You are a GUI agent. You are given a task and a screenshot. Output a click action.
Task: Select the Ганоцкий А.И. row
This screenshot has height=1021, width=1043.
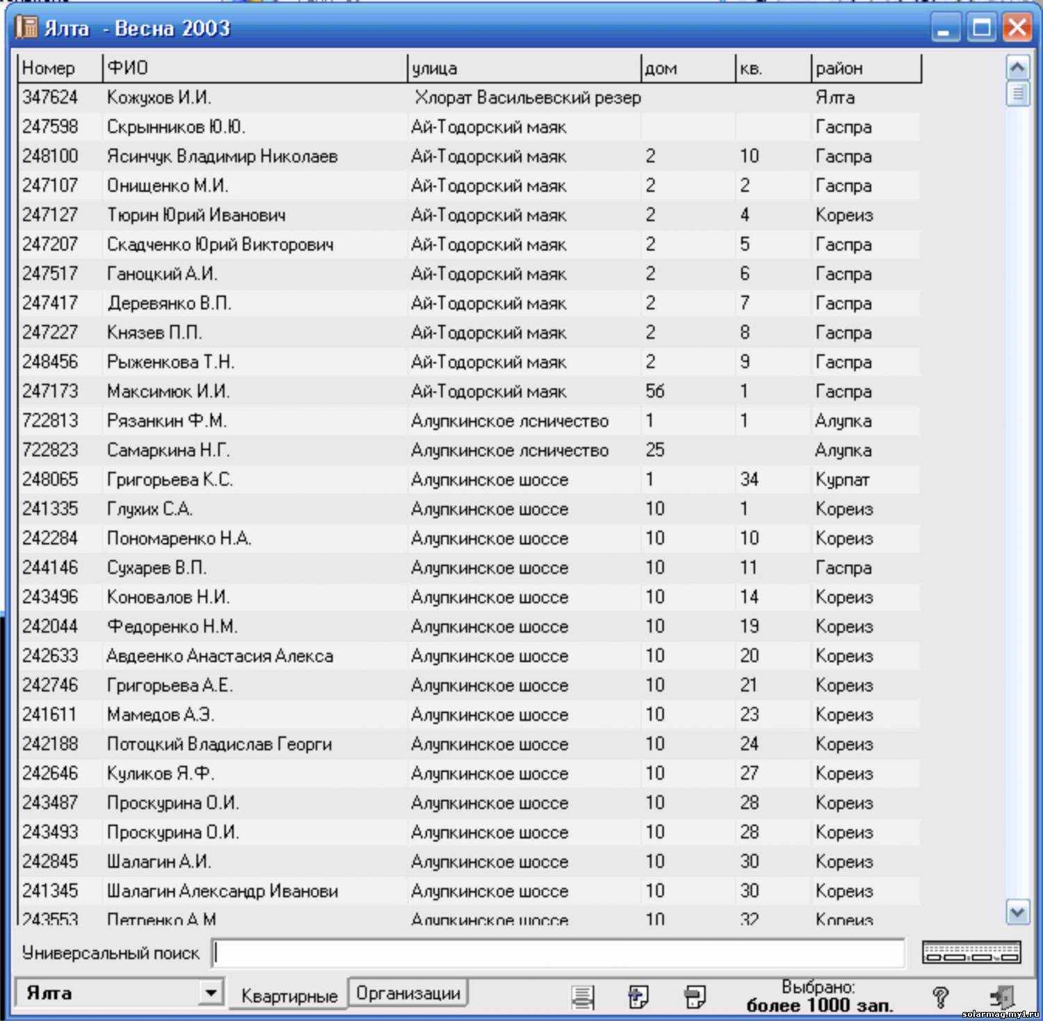pyautogui.click(x=469, y=273)
